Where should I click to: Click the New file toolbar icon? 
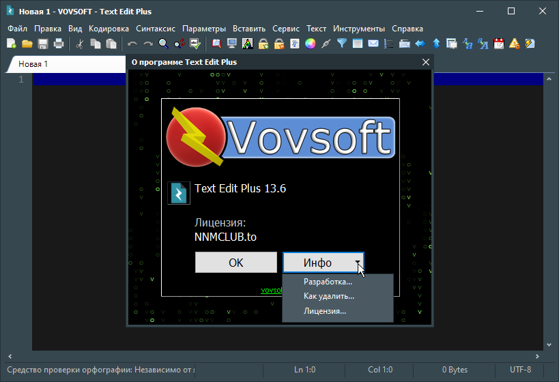[12, 44]
